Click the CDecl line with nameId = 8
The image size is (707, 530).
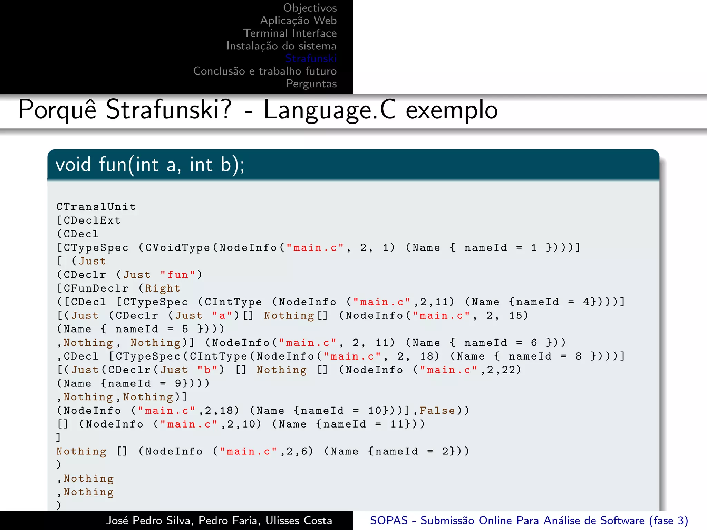(x=341, y=356)
